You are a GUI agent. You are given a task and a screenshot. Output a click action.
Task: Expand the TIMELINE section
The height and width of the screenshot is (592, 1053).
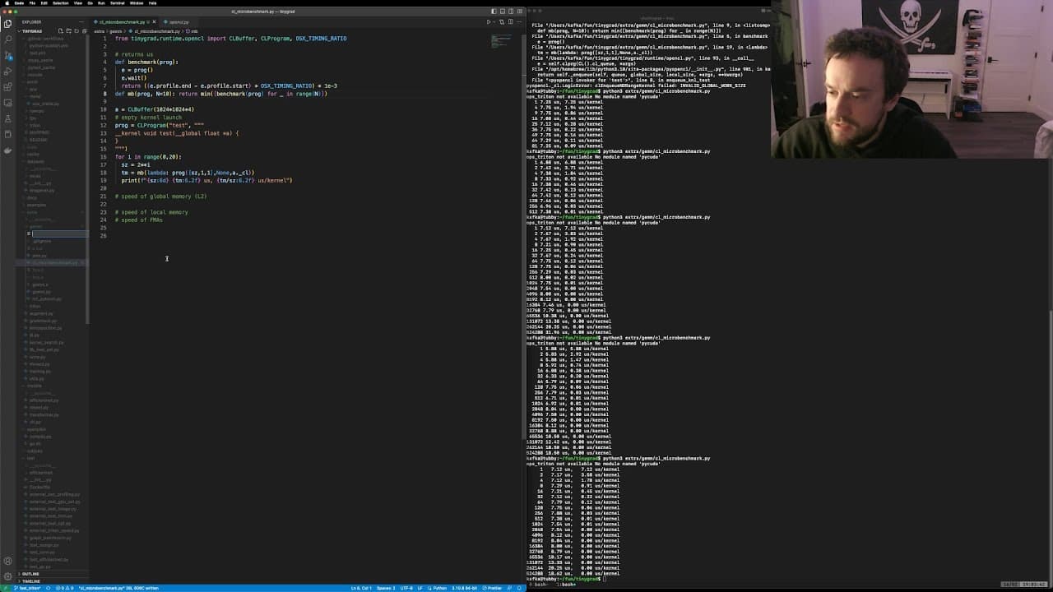(x=30, y=581)
